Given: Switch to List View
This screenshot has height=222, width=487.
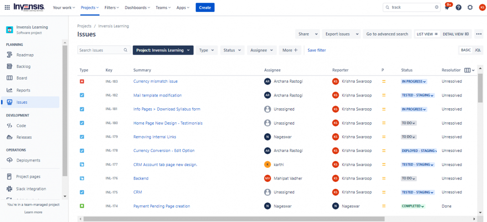Looking at the screenshot, I should (427, 34).
